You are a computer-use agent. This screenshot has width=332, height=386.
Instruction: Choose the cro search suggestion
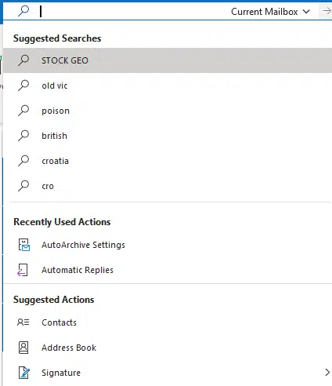tap(168, 186)
